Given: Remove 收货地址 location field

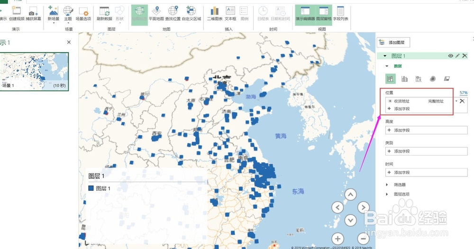Looking at the screenshot, I should (x=462, y=101).
